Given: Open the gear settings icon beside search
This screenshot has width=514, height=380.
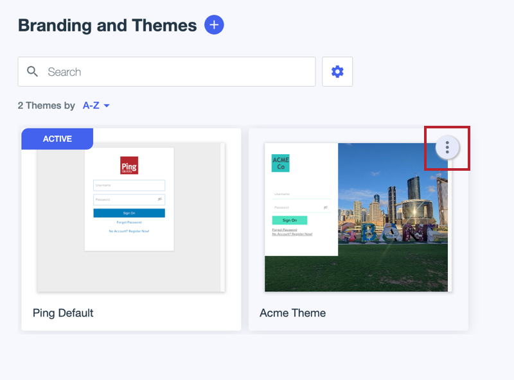Looking at the screenshot, I should pos(337,72).
